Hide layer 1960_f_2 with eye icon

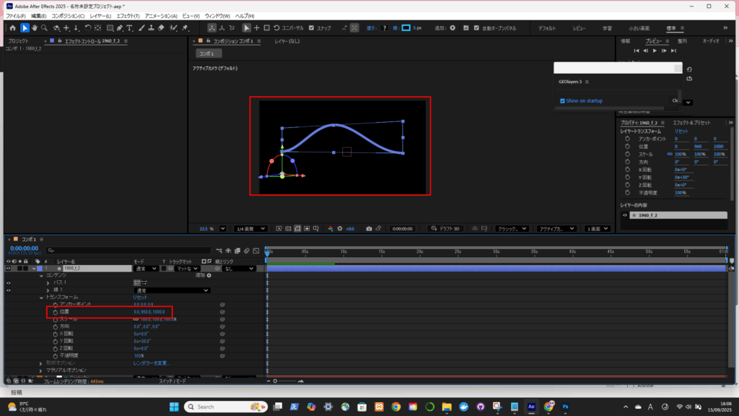coord(8,268)
